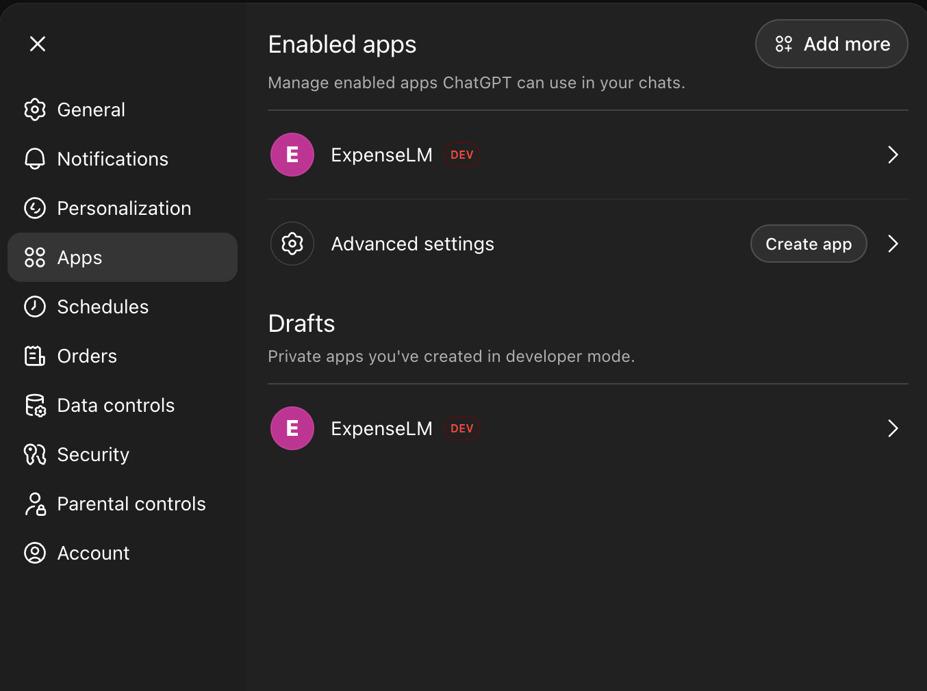
Task: Click the DEV badge next to ExpenseLM
Action: [x=461, y=155]
